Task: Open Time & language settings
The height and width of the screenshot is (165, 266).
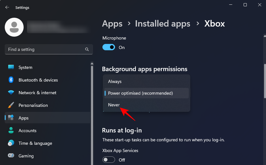Action: (48, 143)
